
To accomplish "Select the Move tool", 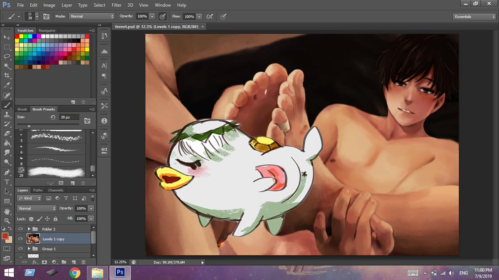I will point(7,37).
